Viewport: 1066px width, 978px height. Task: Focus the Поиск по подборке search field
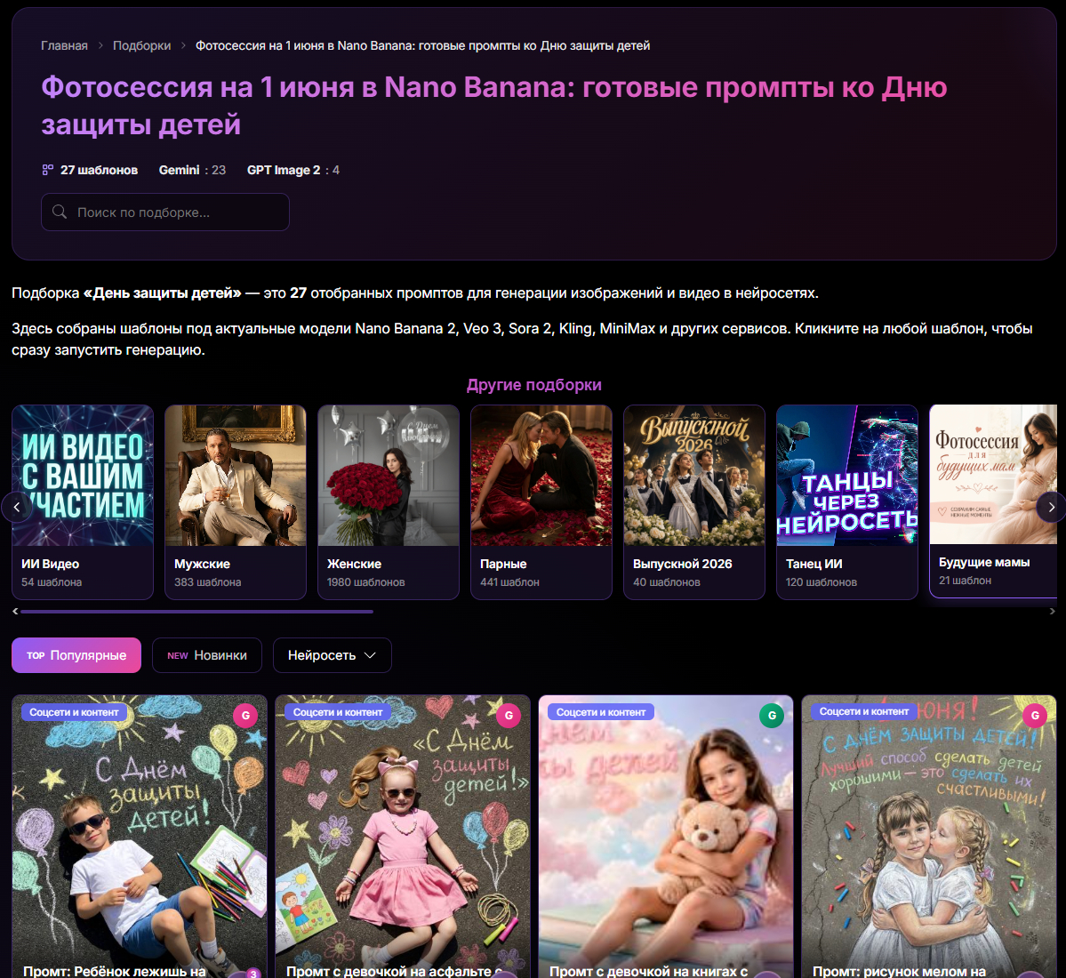165,212
